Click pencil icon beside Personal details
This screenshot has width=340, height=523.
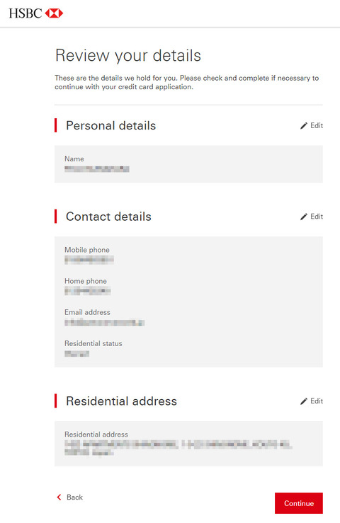click(x=304, y=126)
